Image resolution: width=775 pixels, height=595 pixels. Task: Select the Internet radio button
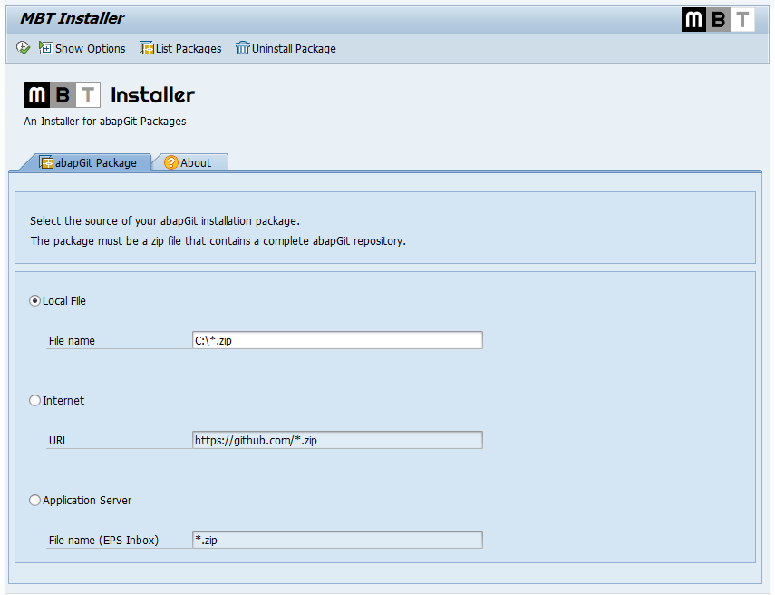[34, 401]
